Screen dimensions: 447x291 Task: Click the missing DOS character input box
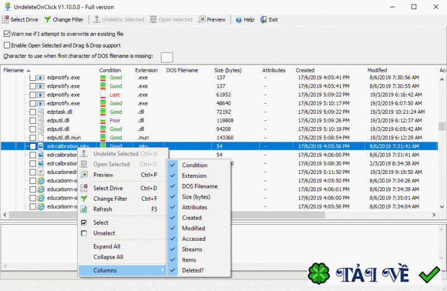[167, 57]
